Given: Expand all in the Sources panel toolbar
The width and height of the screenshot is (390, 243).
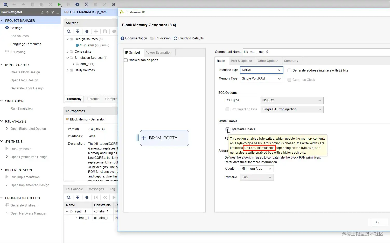Looking at the screenshot, I should coord(87,31).
